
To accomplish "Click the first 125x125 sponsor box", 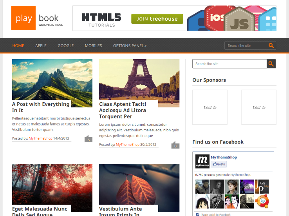I will (210, 107).
